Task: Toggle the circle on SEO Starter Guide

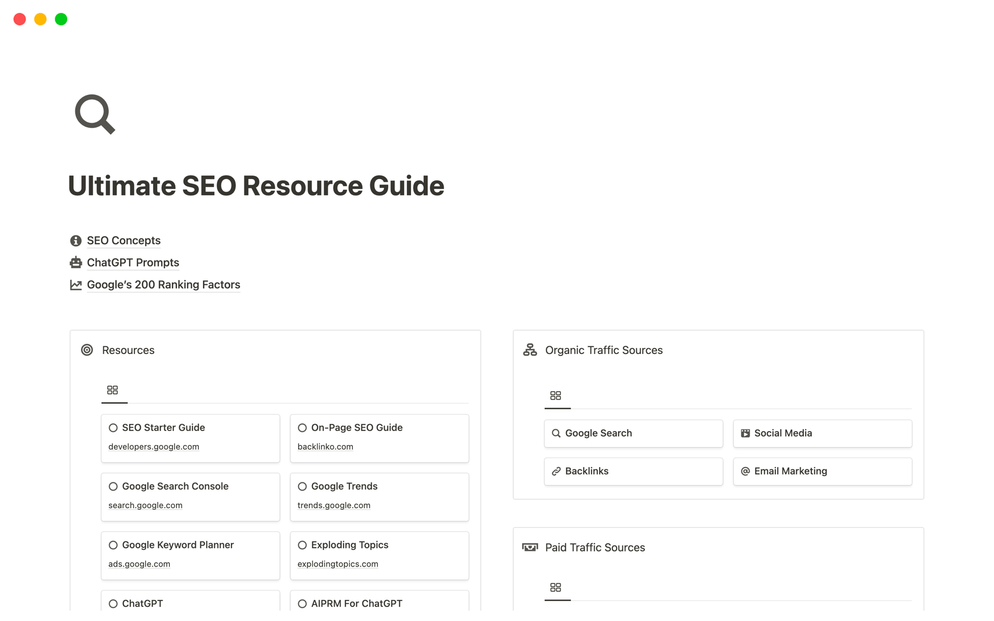Action: click(113, 427)
